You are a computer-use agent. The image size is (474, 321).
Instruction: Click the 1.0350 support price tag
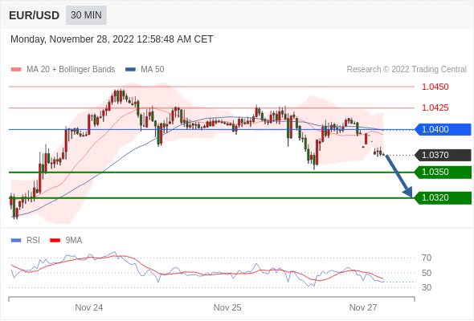(443, 172)
